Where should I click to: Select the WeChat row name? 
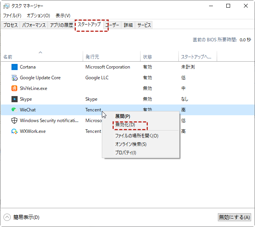click(x=28, y=110)
